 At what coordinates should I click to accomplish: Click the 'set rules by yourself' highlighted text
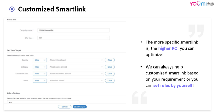tap(173, 85)
